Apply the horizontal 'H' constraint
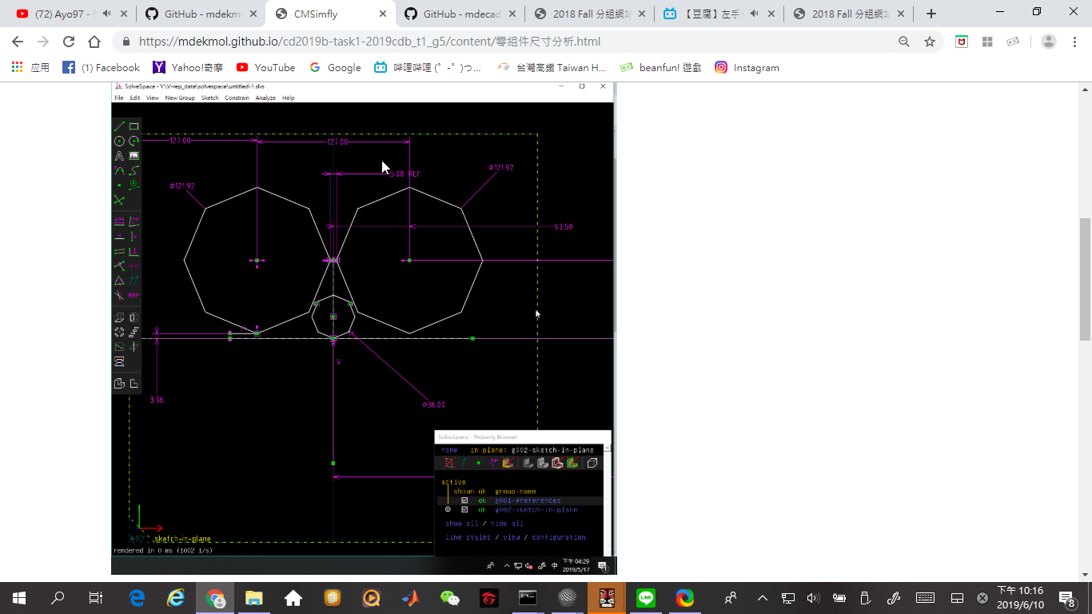The height and width of the screenshot is (614, 1092). tap(119, 236)
